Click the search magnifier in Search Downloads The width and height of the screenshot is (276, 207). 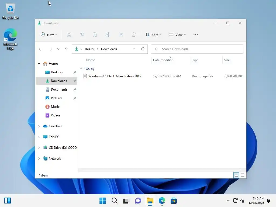click(x=157, y=49)
